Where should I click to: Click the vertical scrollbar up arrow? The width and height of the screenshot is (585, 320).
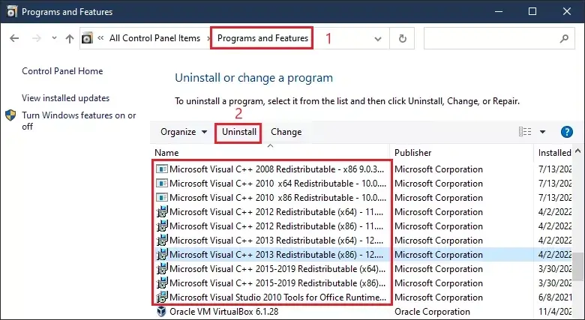(578, 151)
